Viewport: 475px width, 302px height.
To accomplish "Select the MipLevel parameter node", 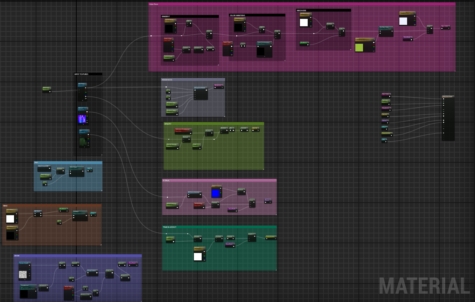I will (47, 90).
